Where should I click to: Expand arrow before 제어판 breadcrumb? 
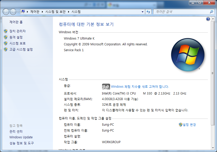27,12
